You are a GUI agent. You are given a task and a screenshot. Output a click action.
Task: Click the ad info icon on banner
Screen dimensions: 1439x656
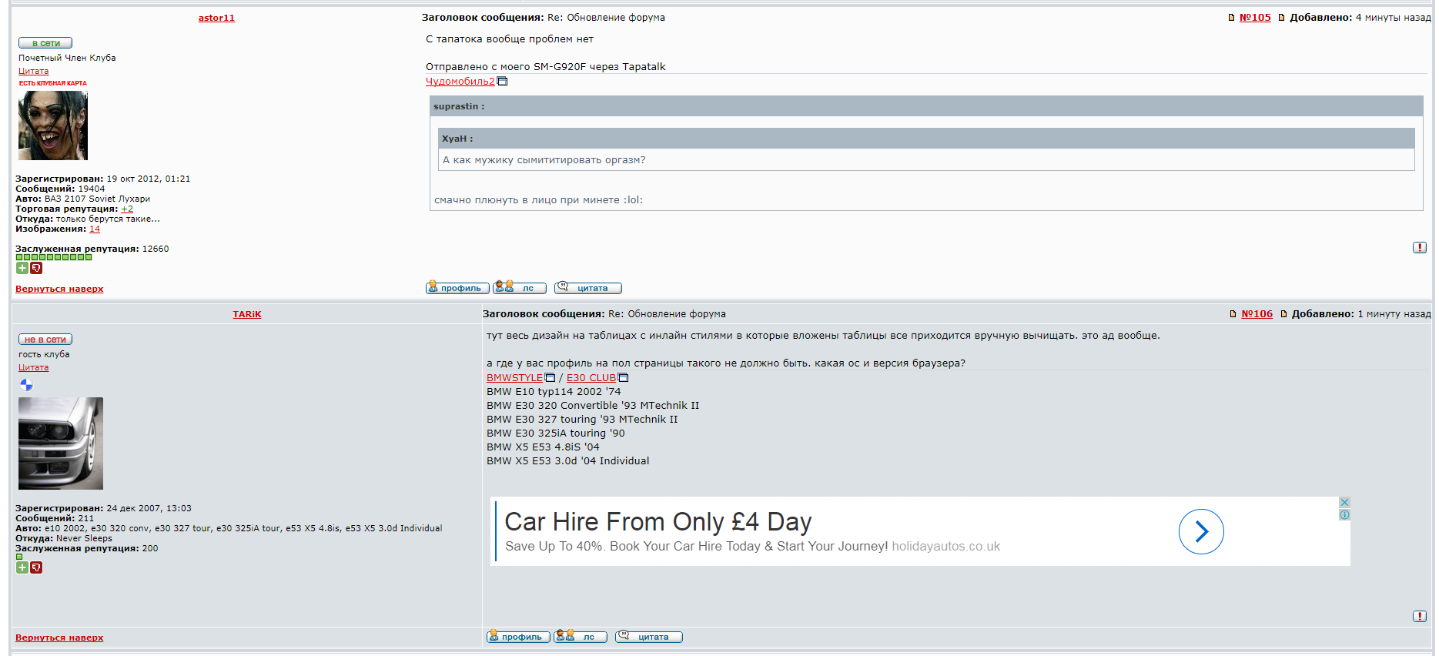point(1344,515)
